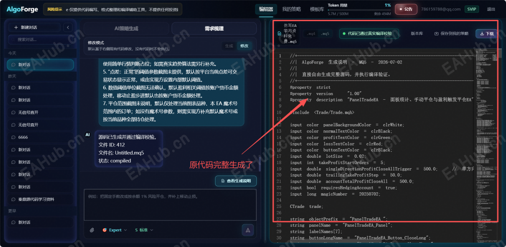506x247 pixels.
Task: Click the line 'input double lotSize = 0.02'
Action: (328, 156)
